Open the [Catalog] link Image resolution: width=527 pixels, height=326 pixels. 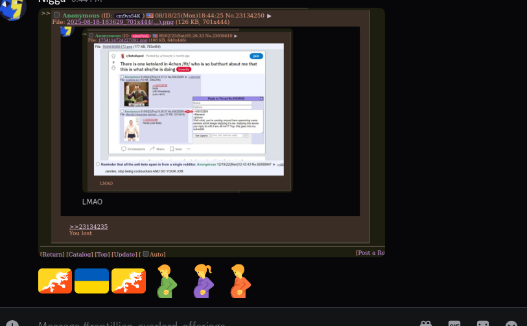pos(80,255)
